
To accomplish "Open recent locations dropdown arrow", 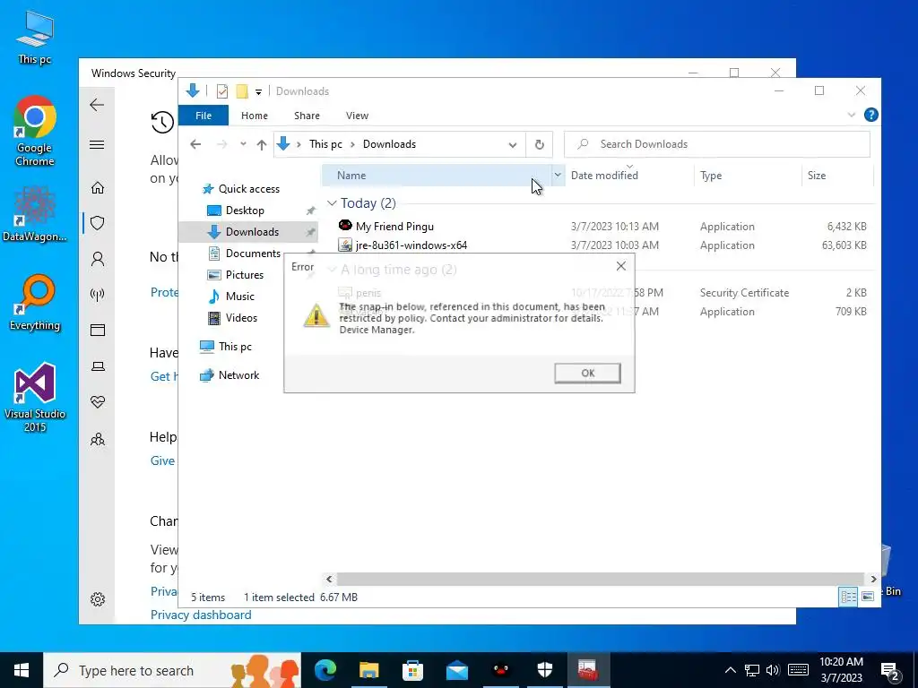I will pos(243,144).
